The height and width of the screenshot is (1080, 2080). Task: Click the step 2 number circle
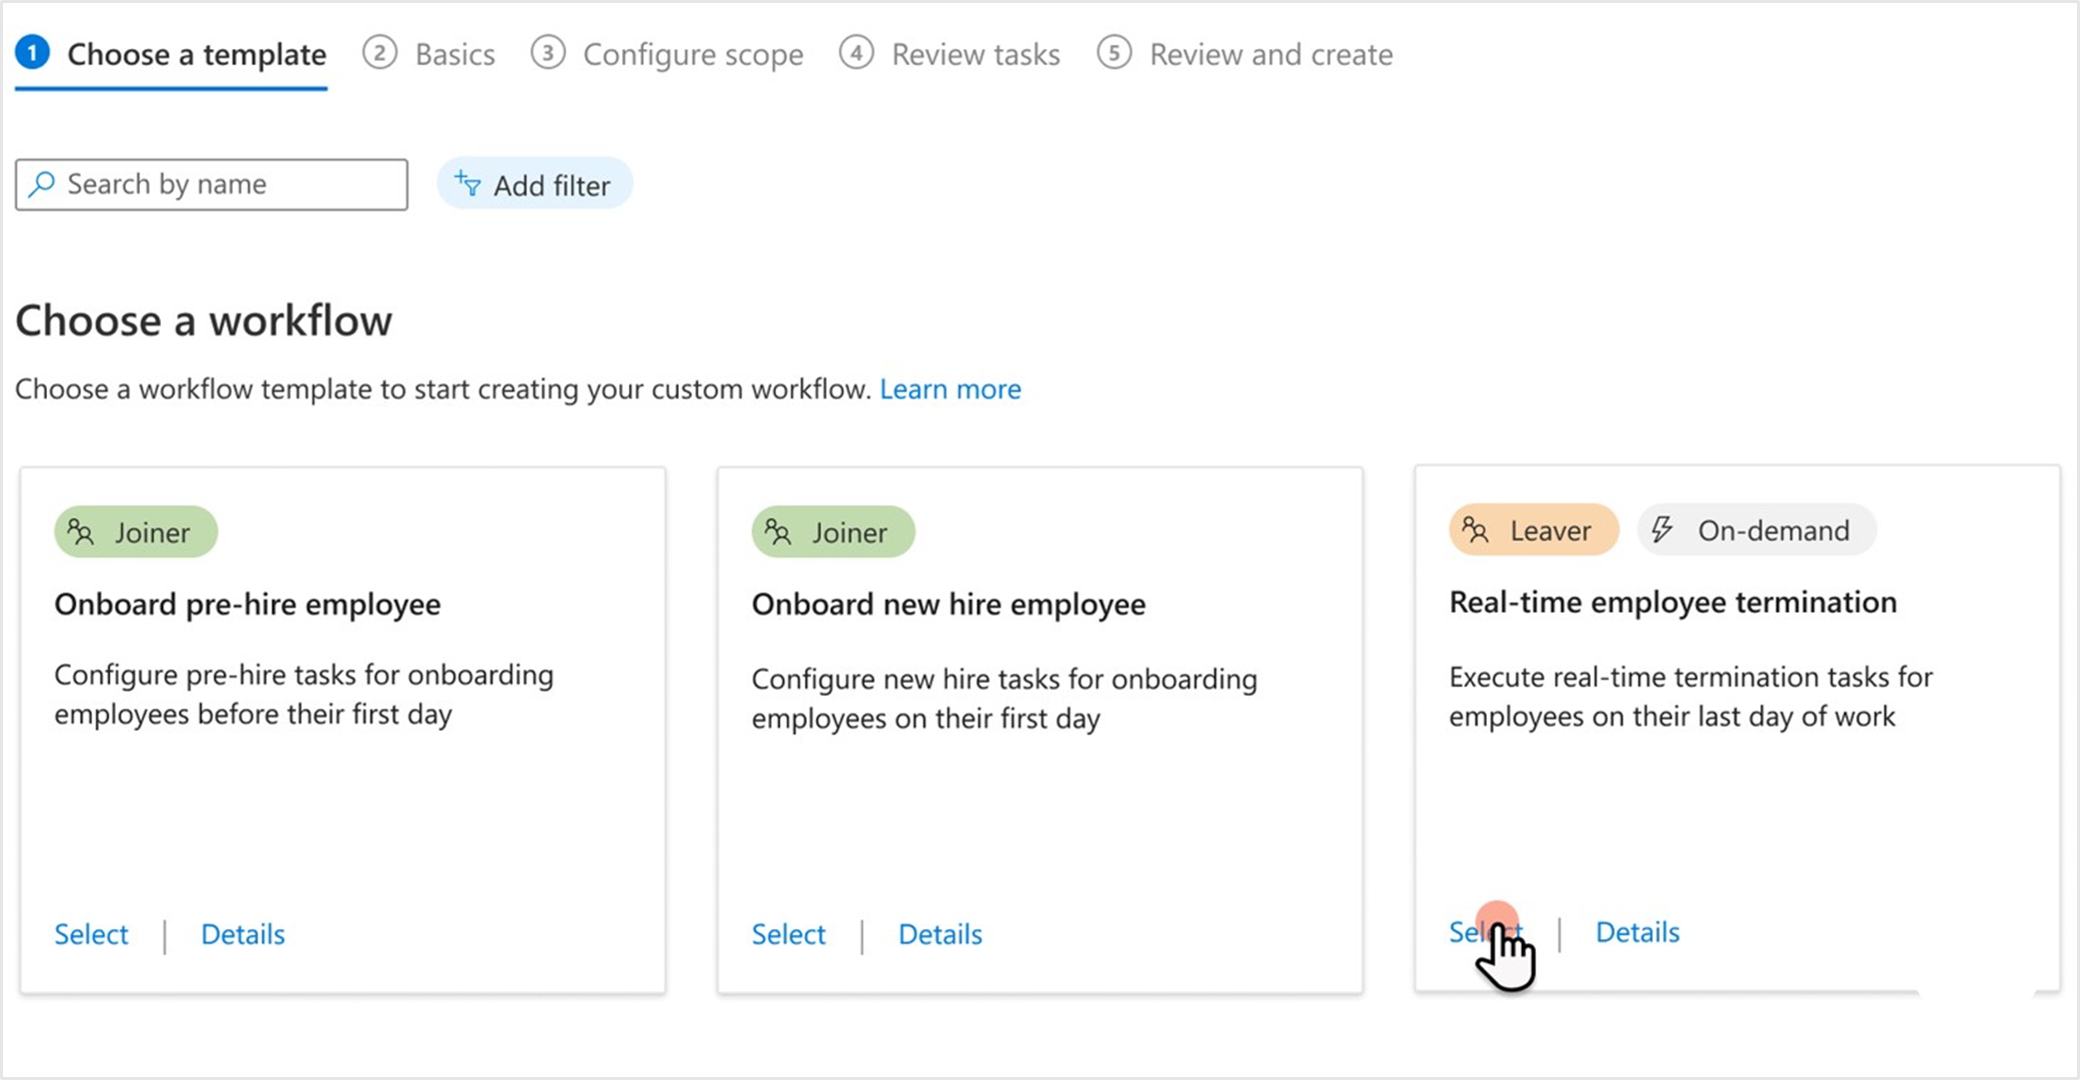point(379,53)
